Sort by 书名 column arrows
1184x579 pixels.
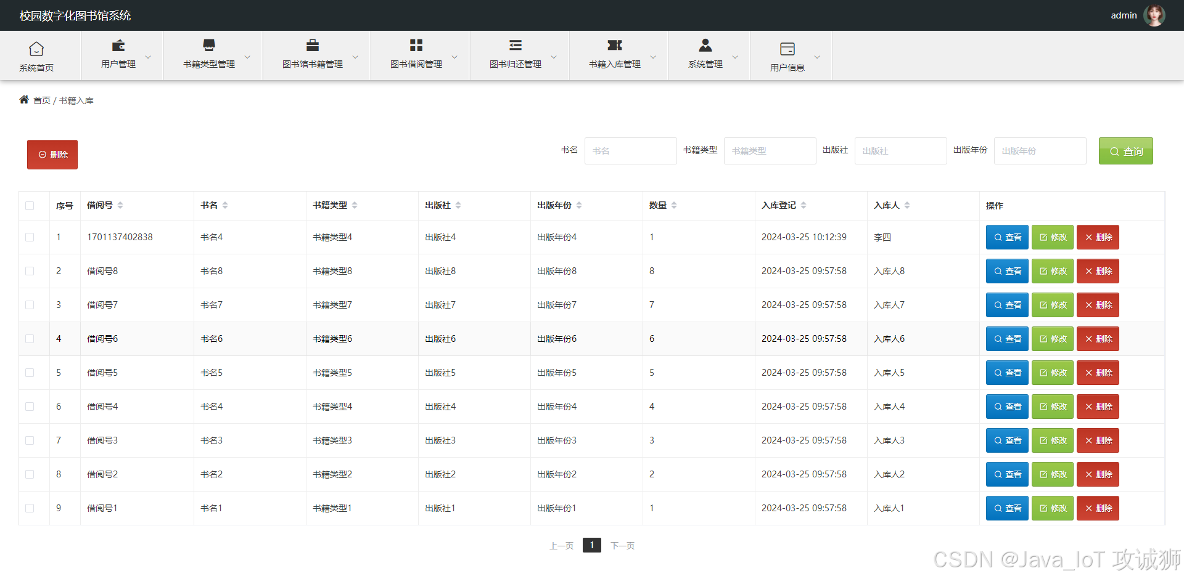[x=225, y=205]
